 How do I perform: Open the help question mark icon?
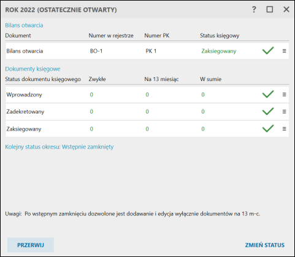(x=254, y=9)
